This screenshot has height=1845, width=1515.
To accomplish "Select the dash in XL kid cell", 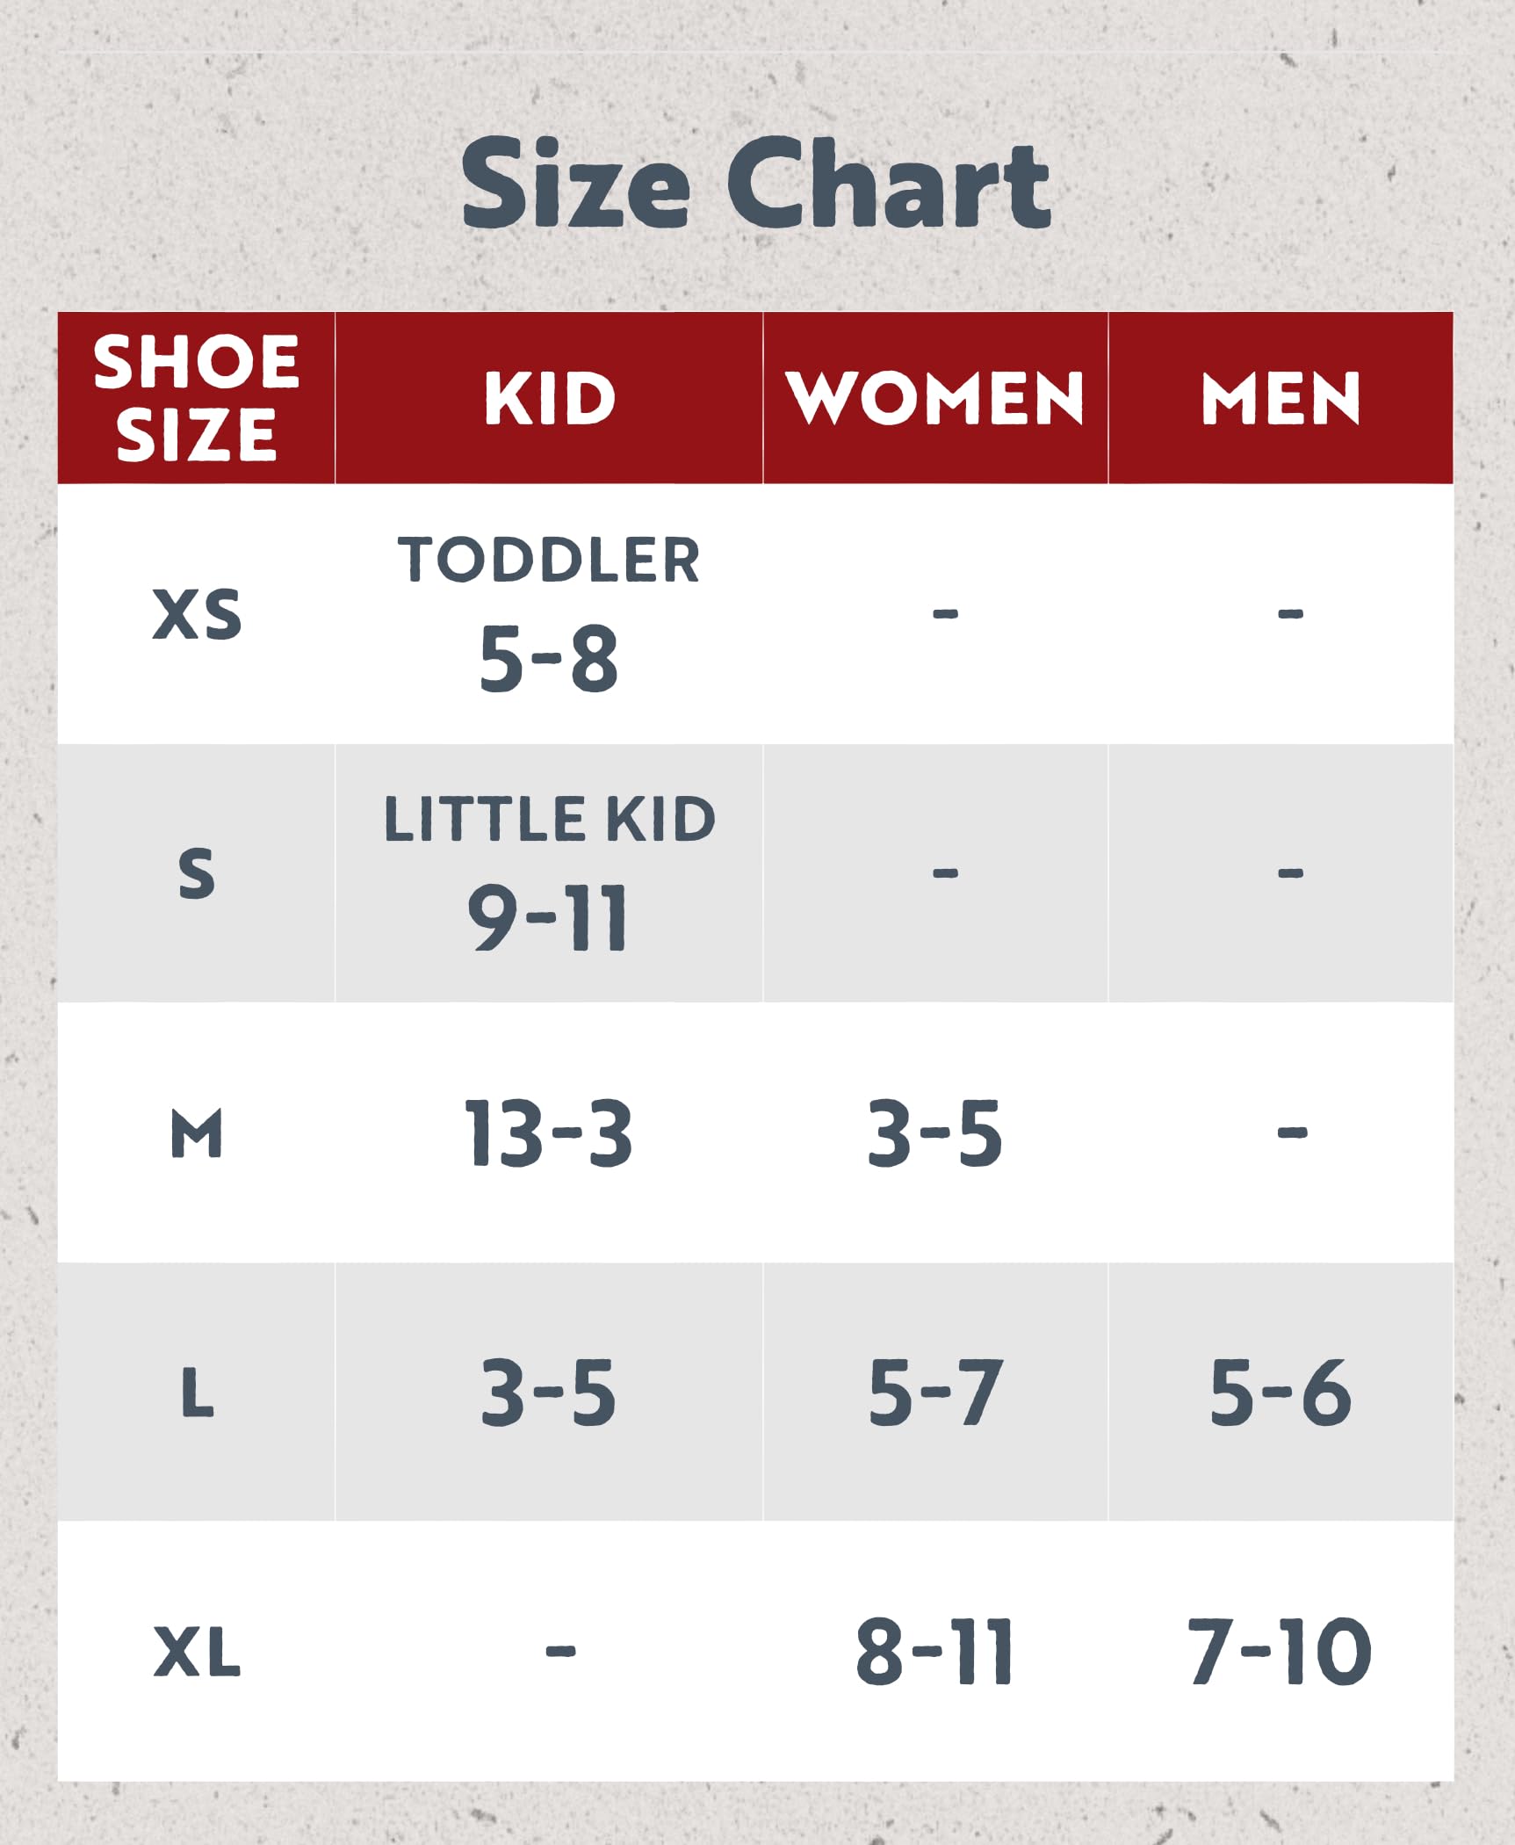I will point(560,1651).
